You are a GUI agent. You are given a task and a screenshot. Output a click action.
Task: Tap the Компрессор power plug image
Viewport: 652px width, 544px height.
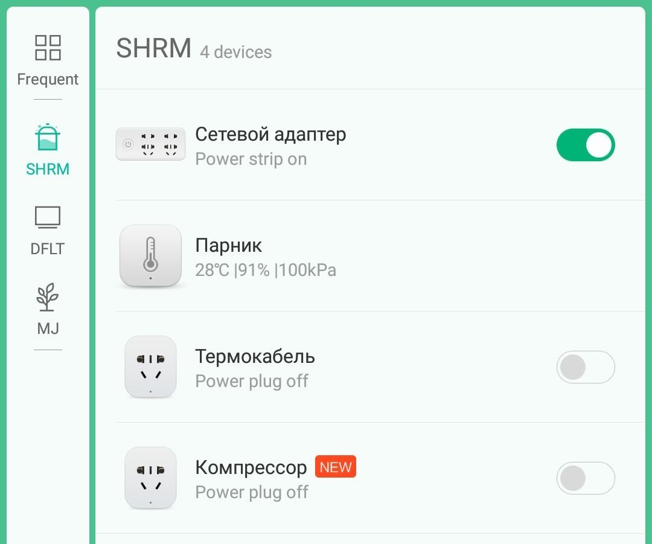[x=150, y=478]
